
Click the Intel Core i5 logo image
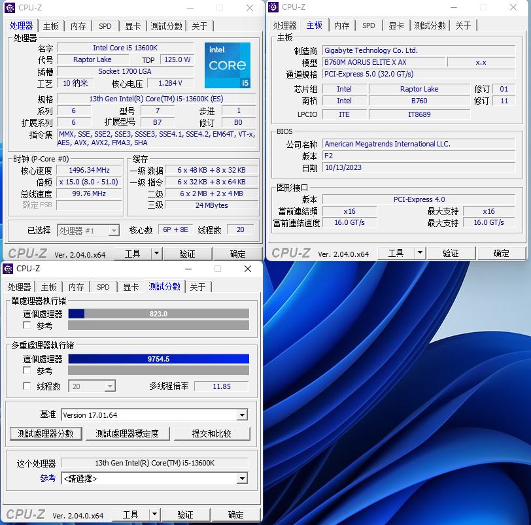pyautogui.click(x=227, y=65)
